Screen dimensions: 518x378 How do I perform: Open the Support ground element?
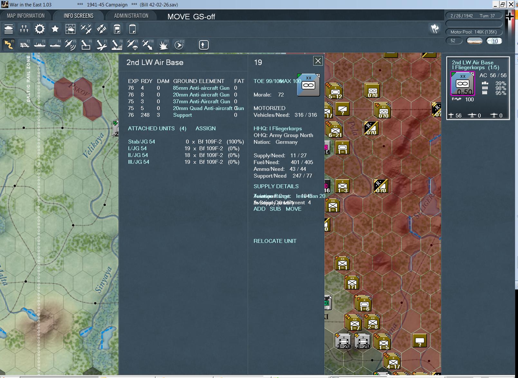coord(182,115)
